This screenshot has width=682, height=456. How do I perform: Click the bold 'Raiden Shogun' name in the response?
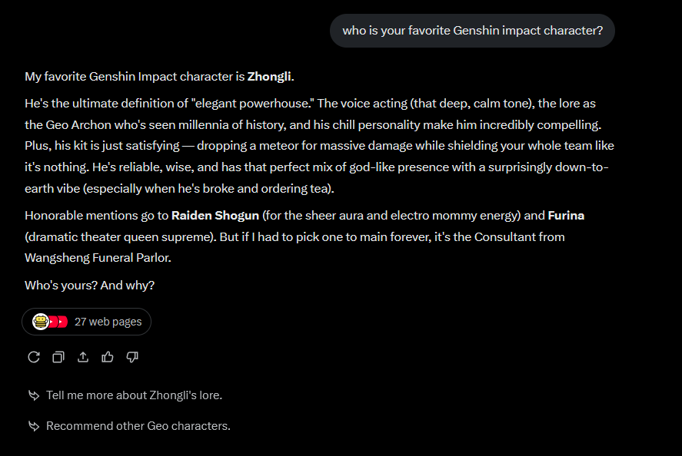point(216,216)
